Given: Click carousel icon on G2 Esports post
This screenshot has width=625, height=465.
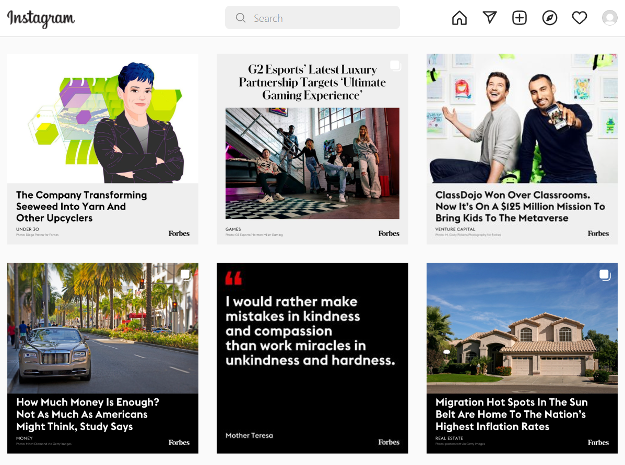Looking at the screenshot, I should 395,66.
